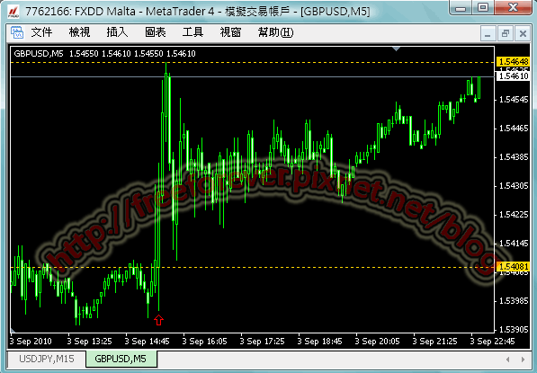Viewport: 537px width, 373px height.
Task: Click the 1.54081 yellow price level label
Action: click(x=513, y=266)
